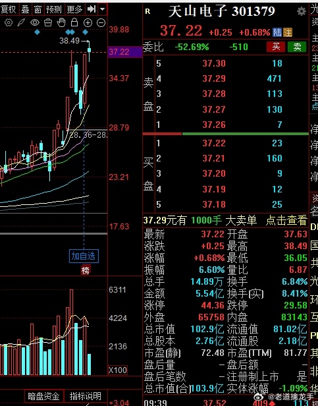This screenshot has height=406, width=318.
Task: Click the red 买 buy button
Action: click(x=276, y=47)
